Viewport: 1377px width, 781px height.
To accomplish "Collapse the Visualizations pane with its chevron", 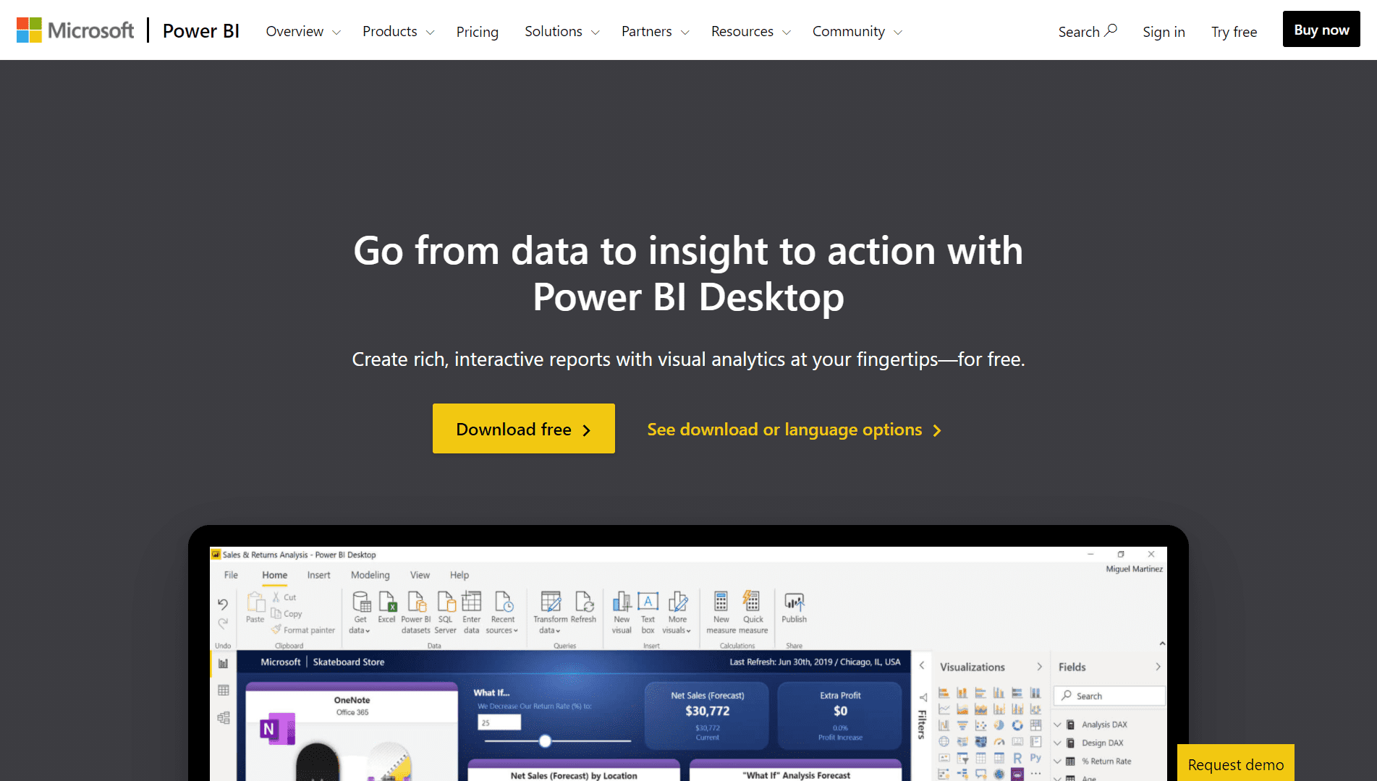I will click(x=1039, y=667).
